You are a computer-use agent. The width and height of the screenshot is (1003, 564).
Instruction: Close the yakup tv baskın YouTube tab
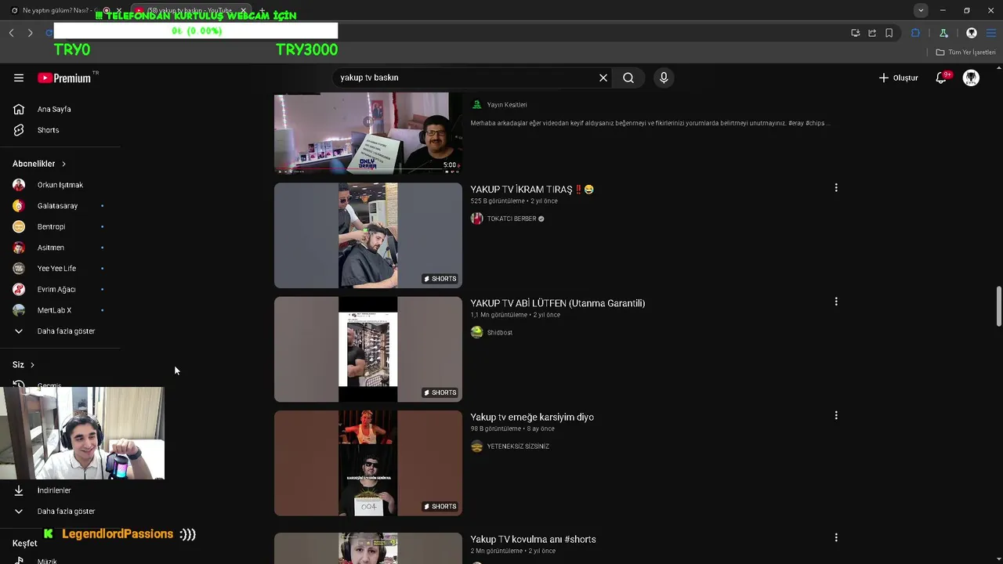(x=243, y=11)
